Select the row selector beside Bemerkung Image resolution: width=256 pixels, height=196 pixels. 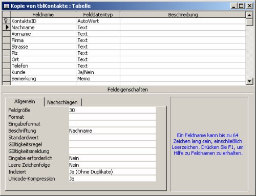tap(6, 79)
